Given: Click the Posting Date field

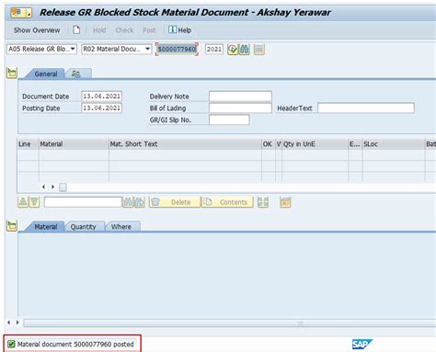Looking at the screenshot, I should click(x=102, y=108).
